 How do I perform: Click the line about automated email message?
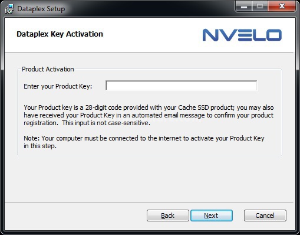point(149,115)
